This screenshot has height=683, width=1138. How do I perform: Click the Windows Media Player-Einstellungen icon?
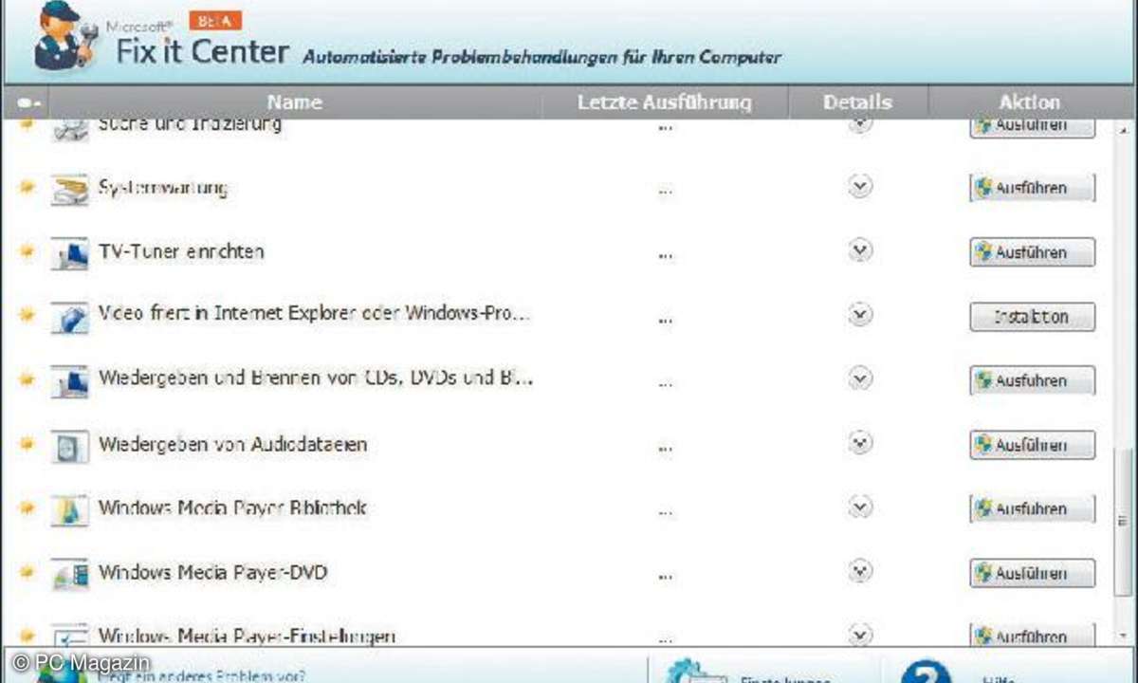(x=69, y=635)
